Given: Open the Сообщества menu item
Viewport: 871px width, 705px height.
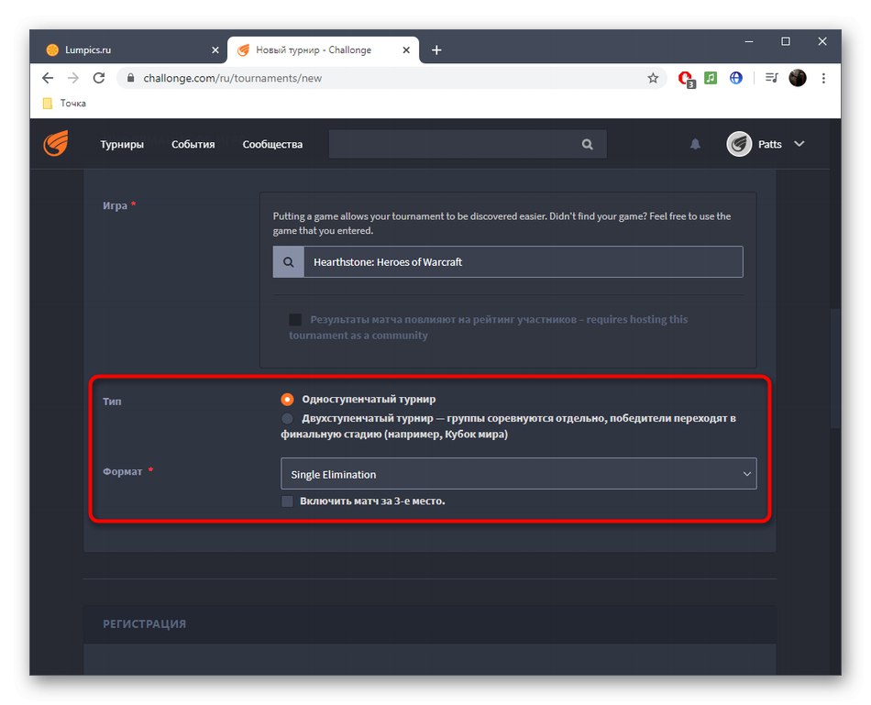Looking at the screenshot, I should (271, 143).
